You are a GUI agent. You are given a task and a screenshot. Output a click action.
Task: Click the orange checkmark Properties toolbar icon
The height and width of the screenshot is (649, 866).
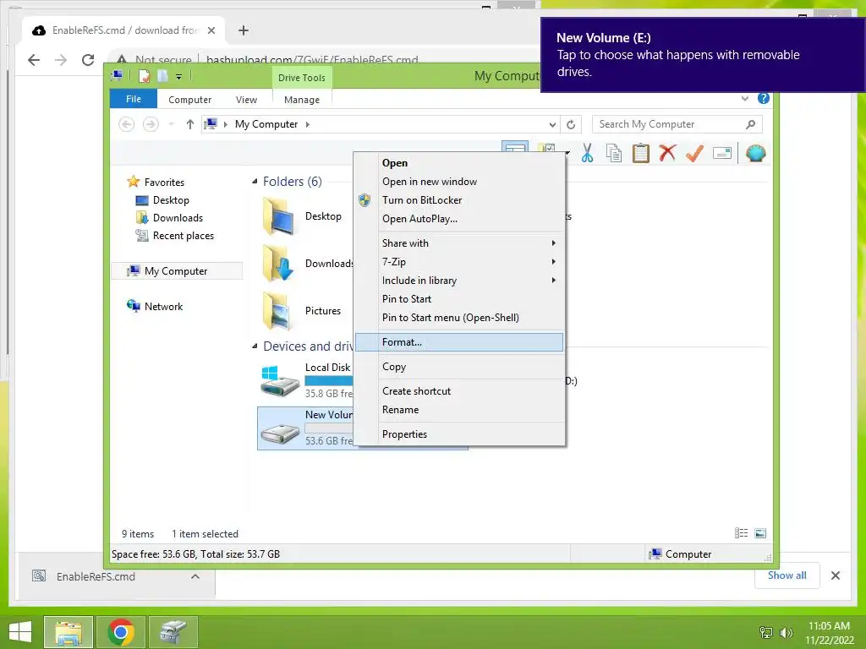695,153
